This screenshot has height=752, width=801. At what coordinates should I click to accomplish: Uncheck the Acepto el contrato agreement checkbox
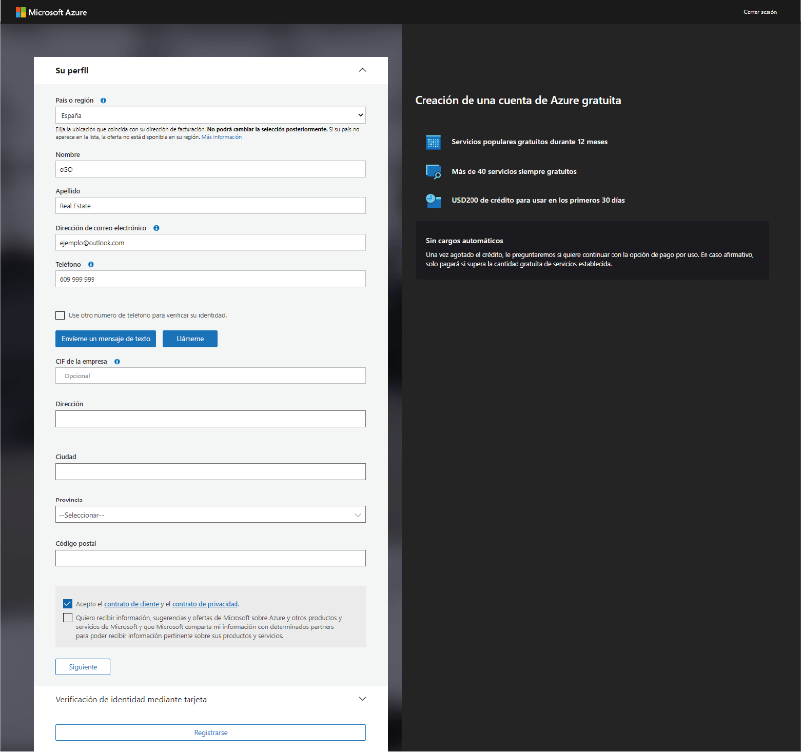click(x=68, y=604)
